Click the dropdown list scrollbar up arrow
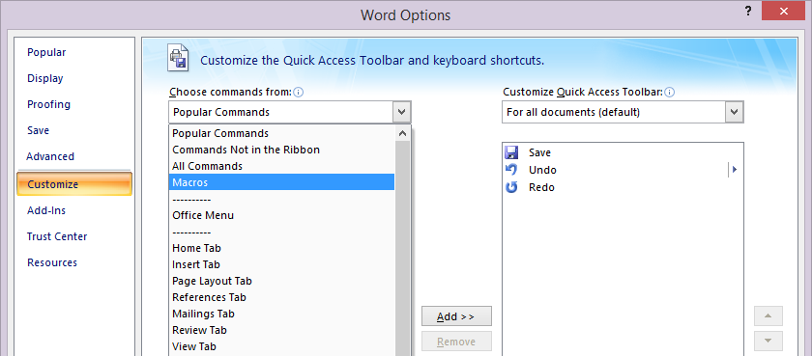Image resolution: width=812 pixels, height=356 pixels. (402, 133)
